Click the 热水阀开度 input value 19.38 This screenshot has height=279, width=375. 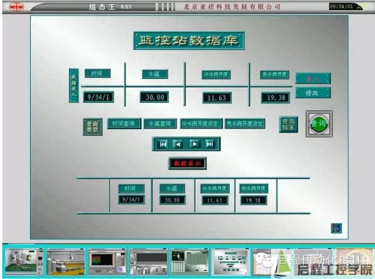point(275,98)
